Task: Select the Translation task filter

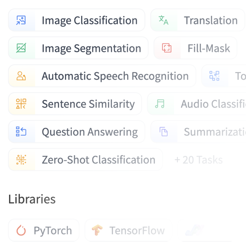Action: tap(210, 20)
